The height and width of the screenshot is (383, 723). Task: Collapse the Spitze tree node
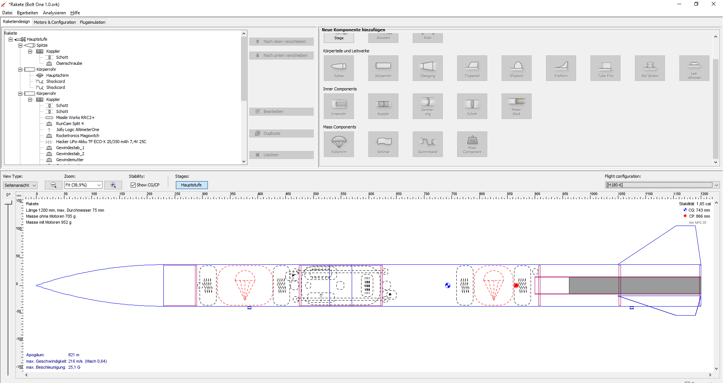click(20, 45)
